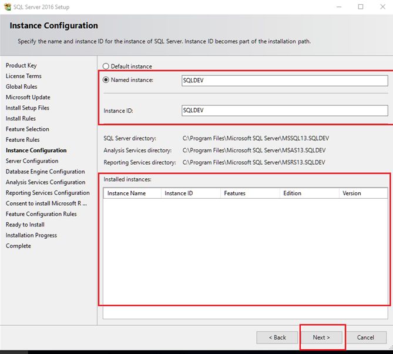Sort by Instance ID column header

191,193
